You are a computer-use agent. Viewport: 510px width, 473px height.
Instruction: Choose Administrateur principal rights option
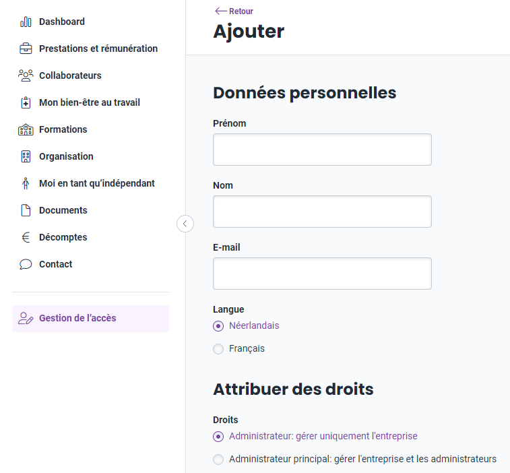pos(218,460)
